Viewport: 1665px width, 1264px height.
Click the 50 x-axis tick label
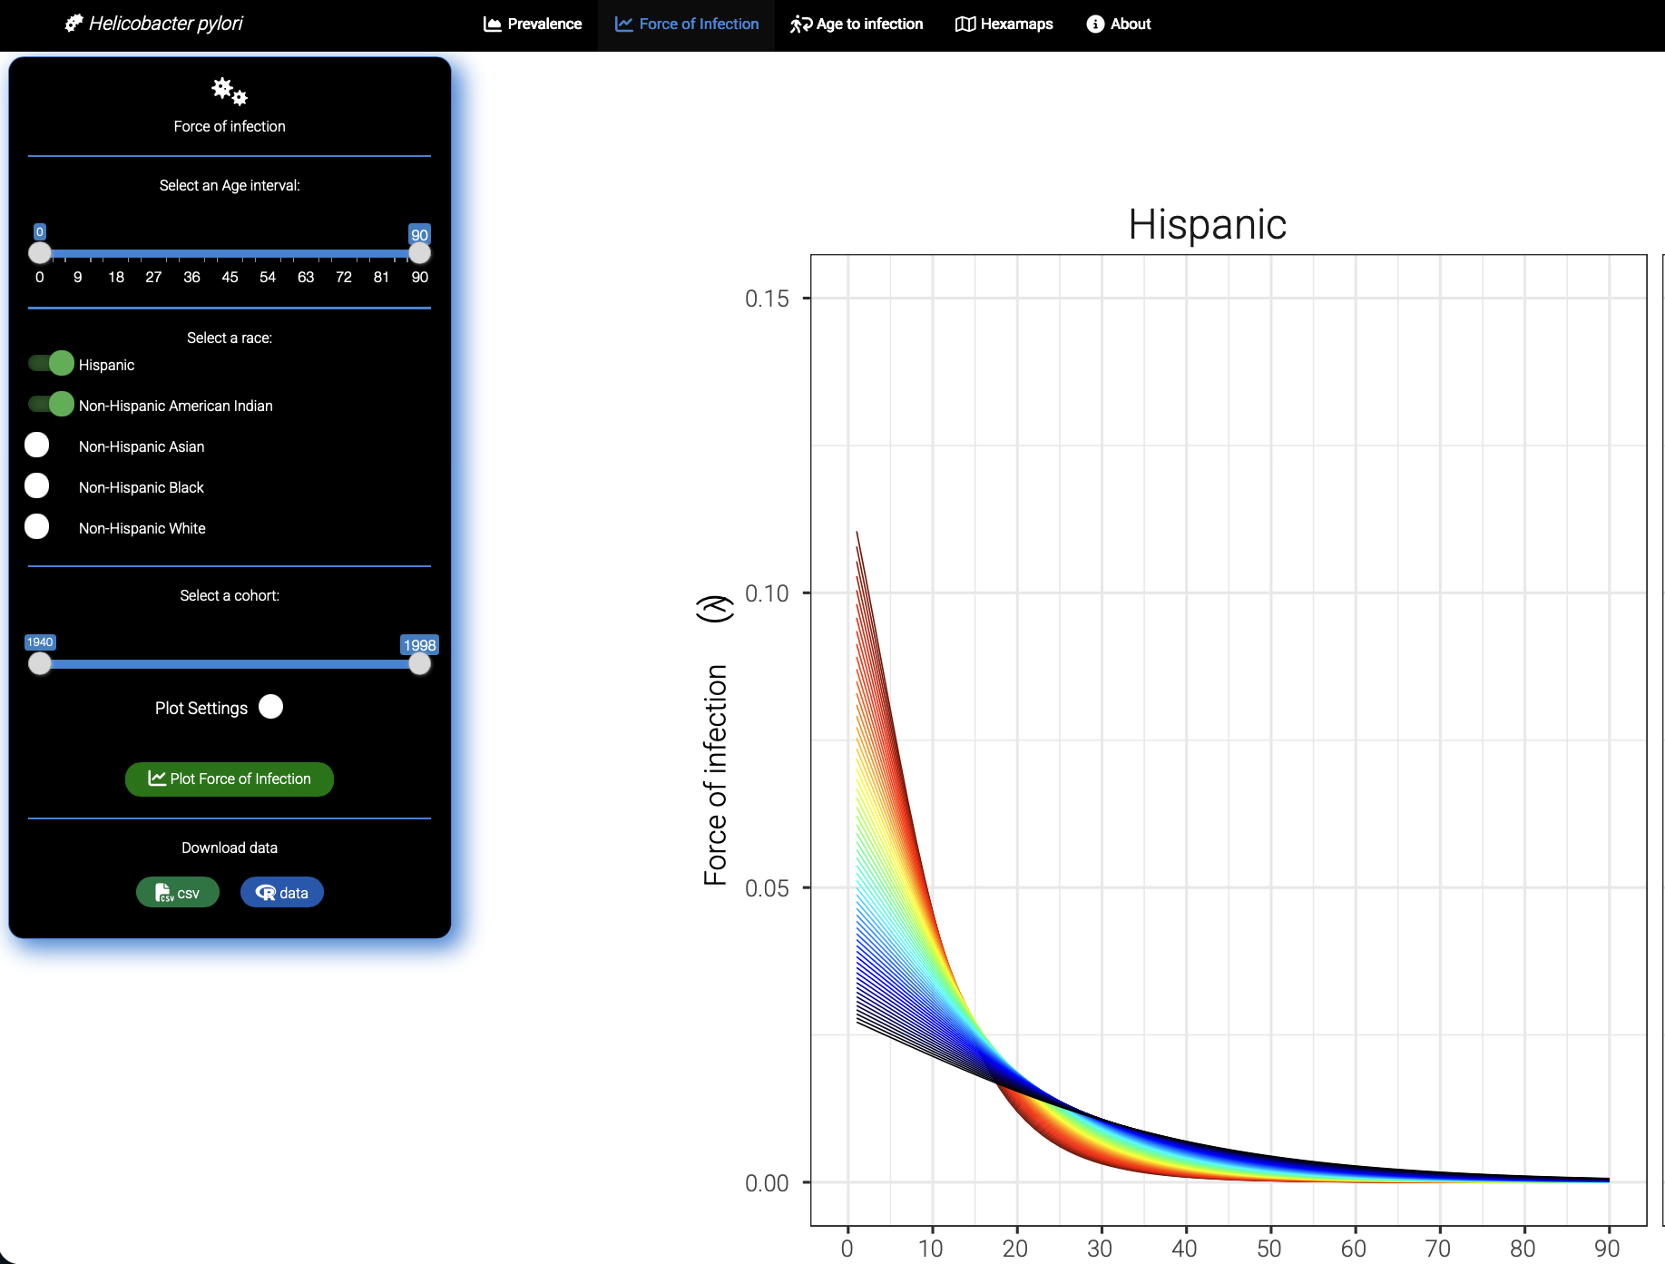1269,1249
